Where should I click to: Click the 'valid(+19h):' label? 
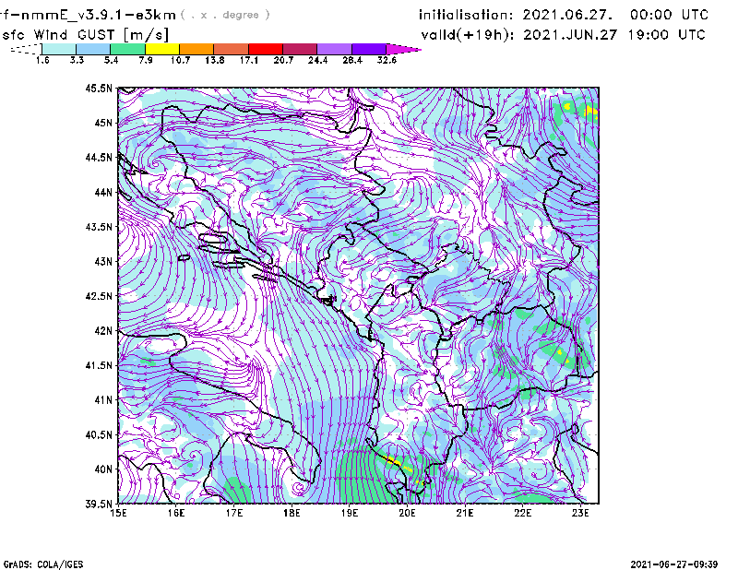[x=468, y=35]
